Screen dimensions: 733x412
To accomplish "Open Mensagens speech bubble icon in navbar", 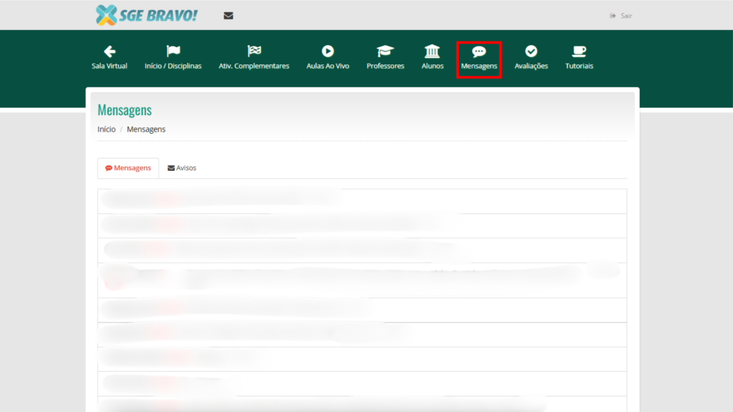I will click(x=479, y=51).
